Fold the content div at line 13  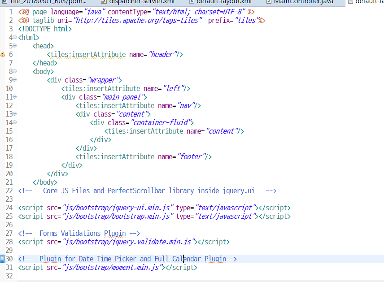[14, 114]
